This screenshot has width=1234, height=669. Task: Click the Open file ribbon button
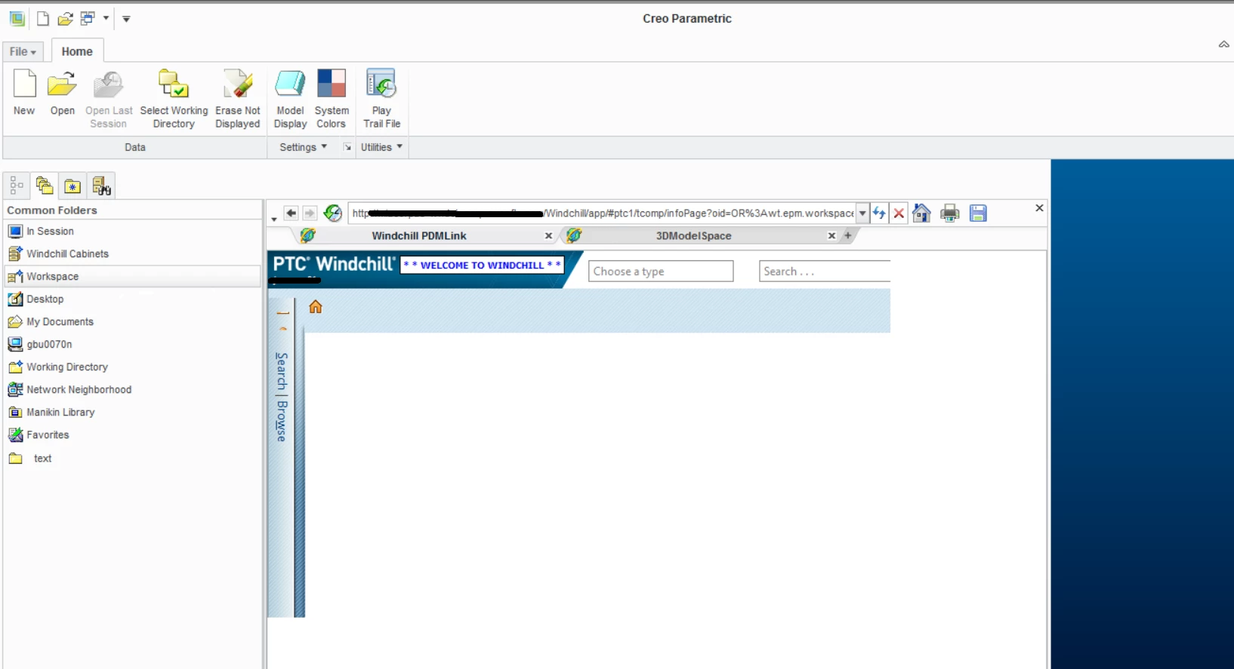pyautogui.click(x=62, y=93)
